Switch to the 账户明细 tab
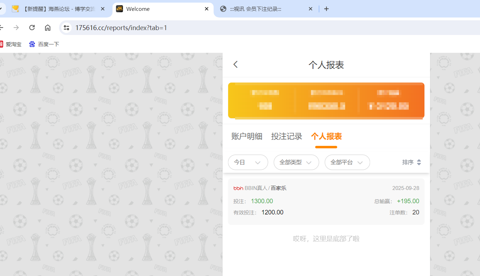The width and height of the screenshot is (480, 276). tap(247, 136)
